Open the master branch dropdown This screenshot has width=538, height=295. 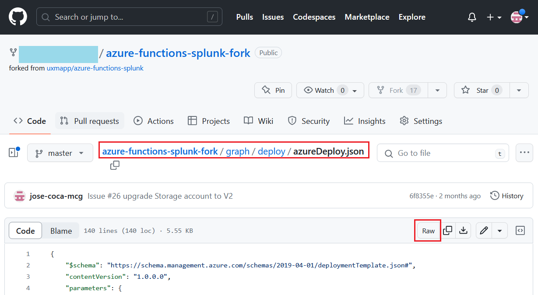click(60, 153)
